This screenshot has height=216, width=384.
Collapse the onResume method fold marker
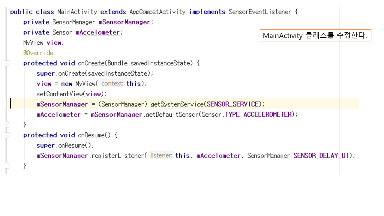(x=7, y=135)
